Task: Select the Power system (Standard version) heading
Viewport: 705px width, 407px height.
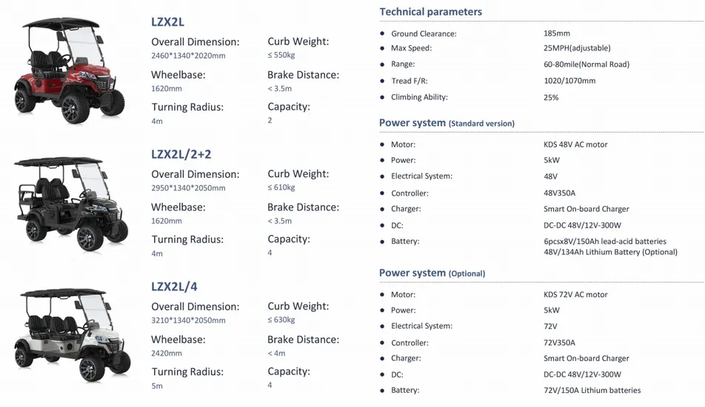Action: [447, 123]
